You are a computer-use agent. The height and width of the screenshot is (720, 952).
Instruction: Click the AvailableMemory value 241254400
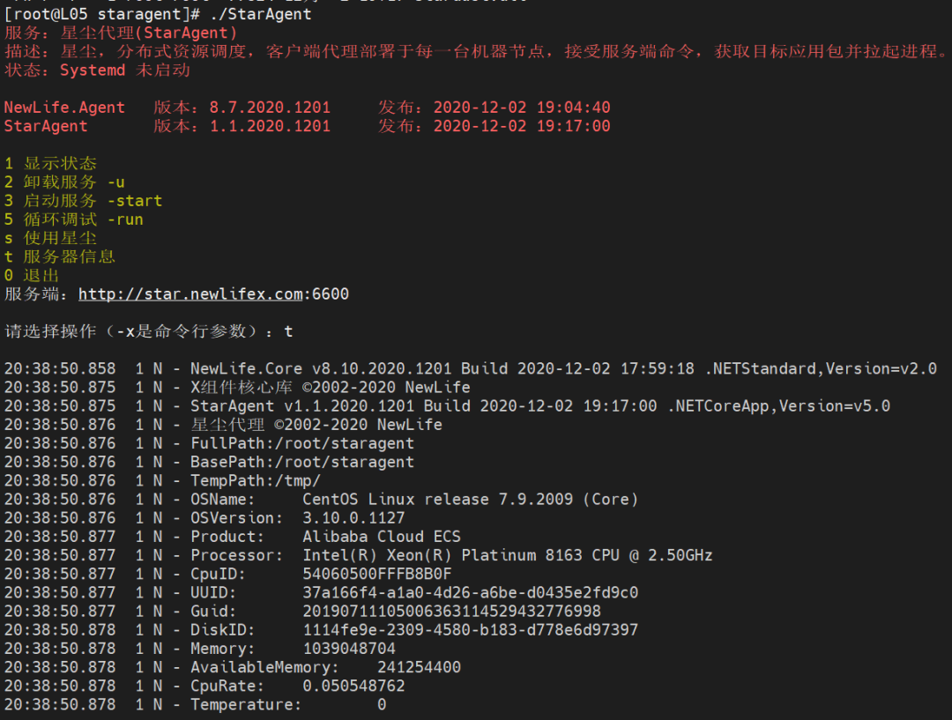tap(419, 667)
